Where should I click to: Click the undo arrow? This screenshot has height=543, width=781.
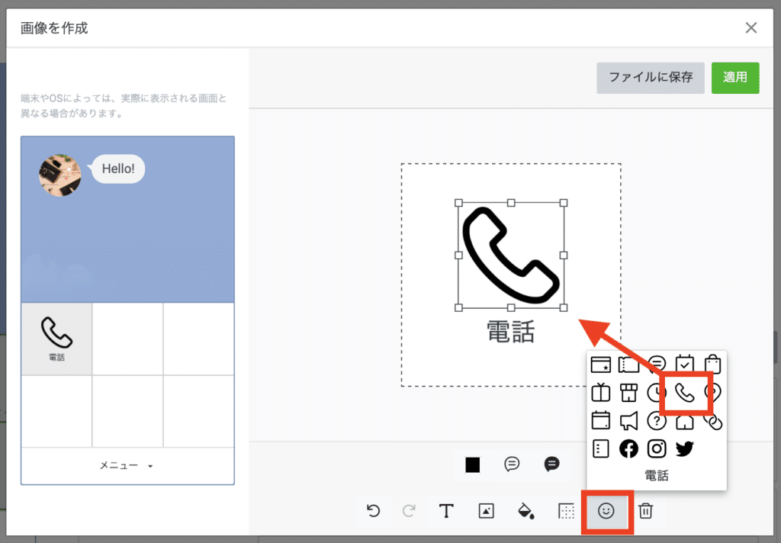pos(373,512)
